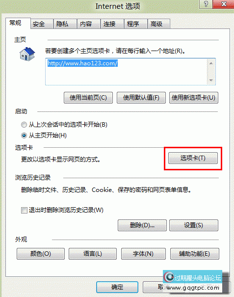
Task: Select start from homepage radio button
Action: coord(24,135)
